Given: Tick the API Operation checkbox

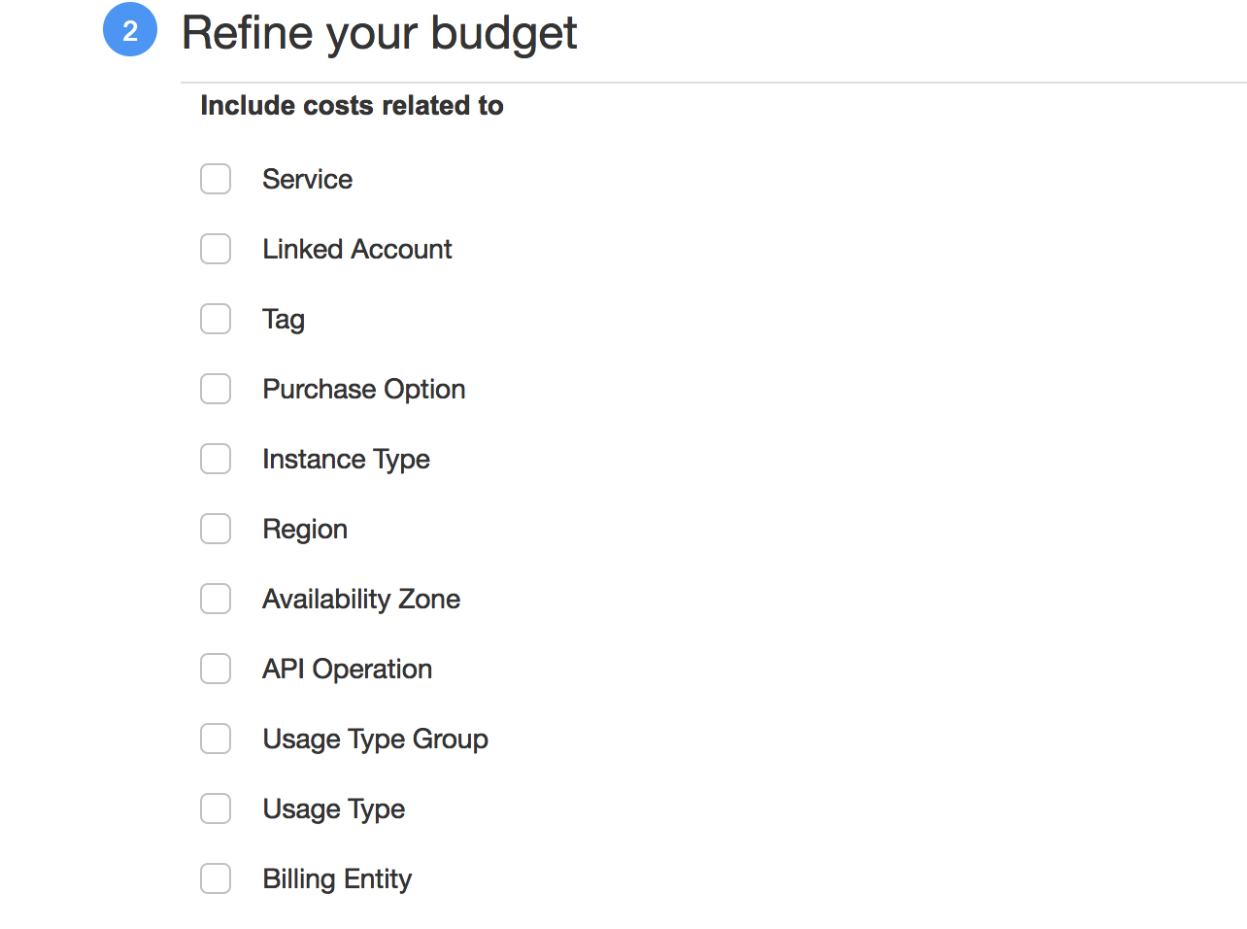Looking at the screenshot, I should pyautogui.click(x=216, y=669).
